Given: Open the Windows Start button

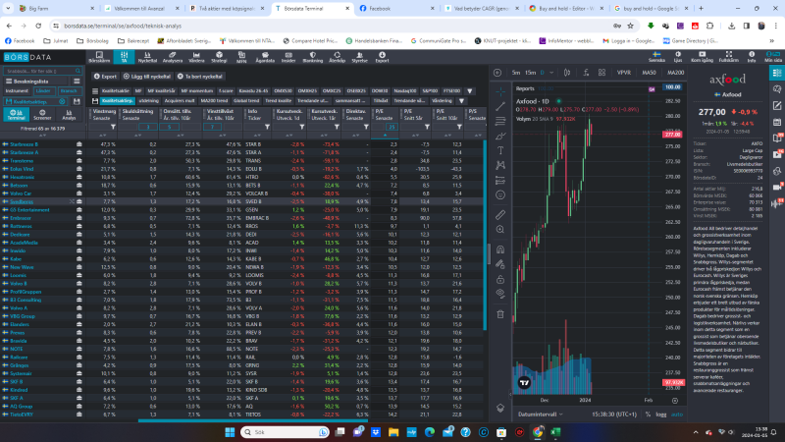Looking at the screenshot, I should pyautogui.click(x=230, y=432).
